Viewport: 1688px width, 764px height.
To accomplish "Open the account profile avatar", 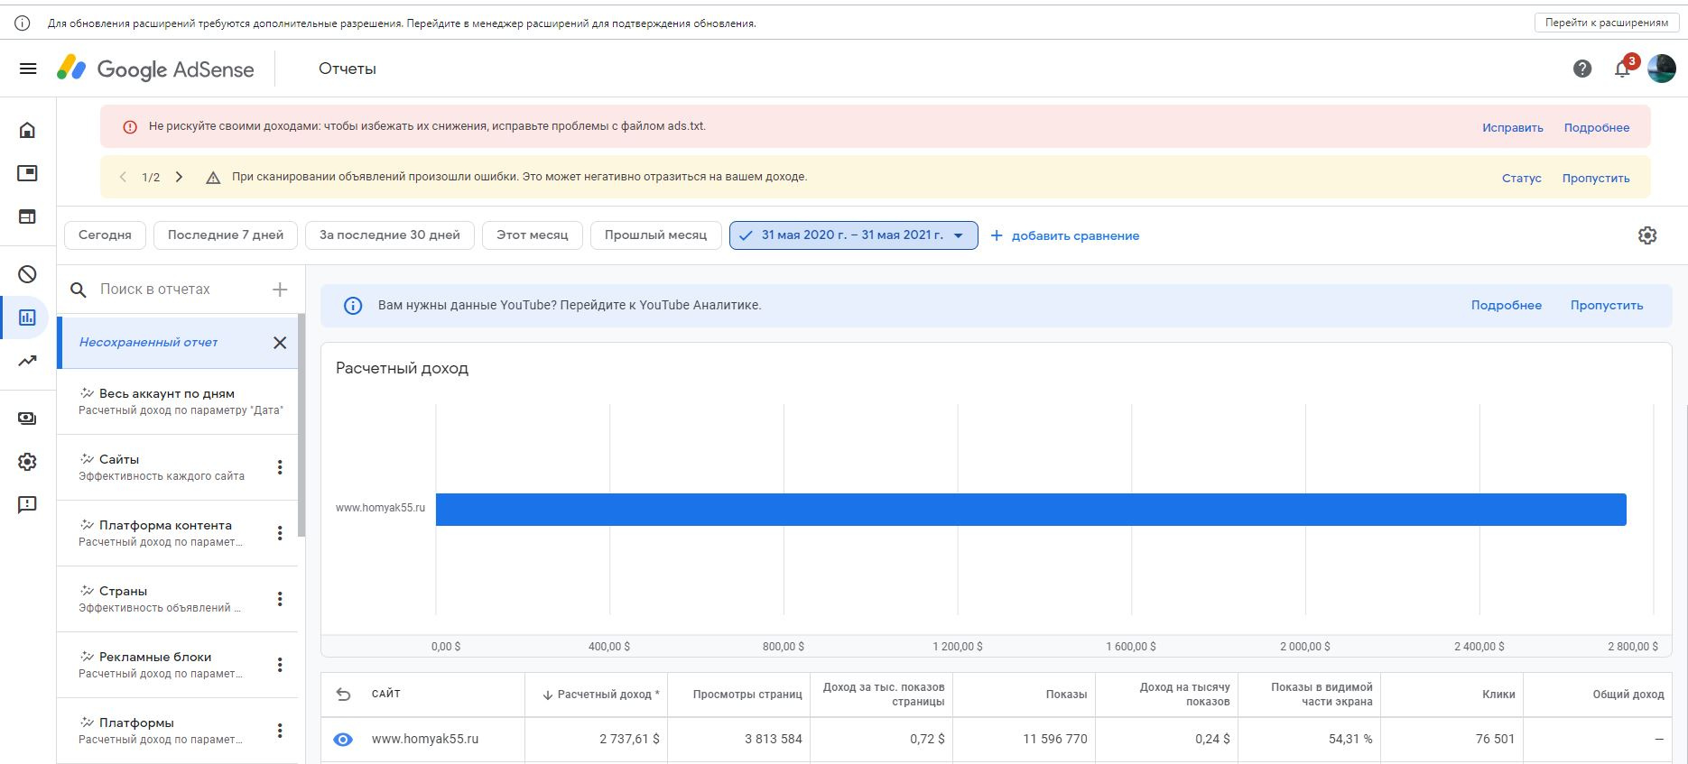I will pyautogui.click(x=1662, y=69).
